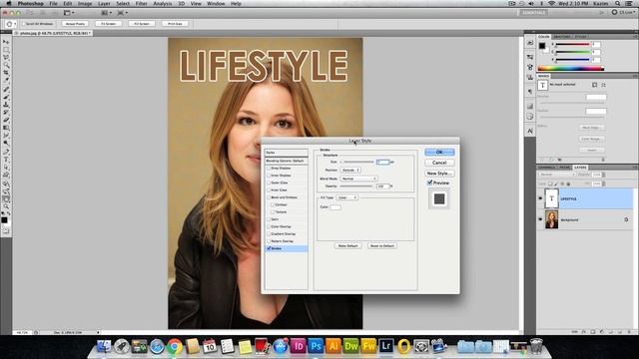The width and height of the screenshot is (639, 359).
Task: Select the Background layer thumbnail
Action: (x=551, y=219)
